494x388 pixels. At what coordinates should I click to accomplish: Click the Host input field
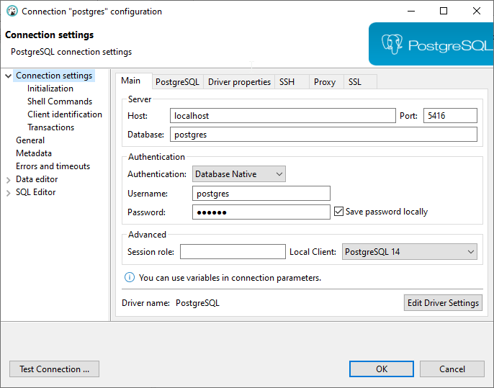point(282,116)
